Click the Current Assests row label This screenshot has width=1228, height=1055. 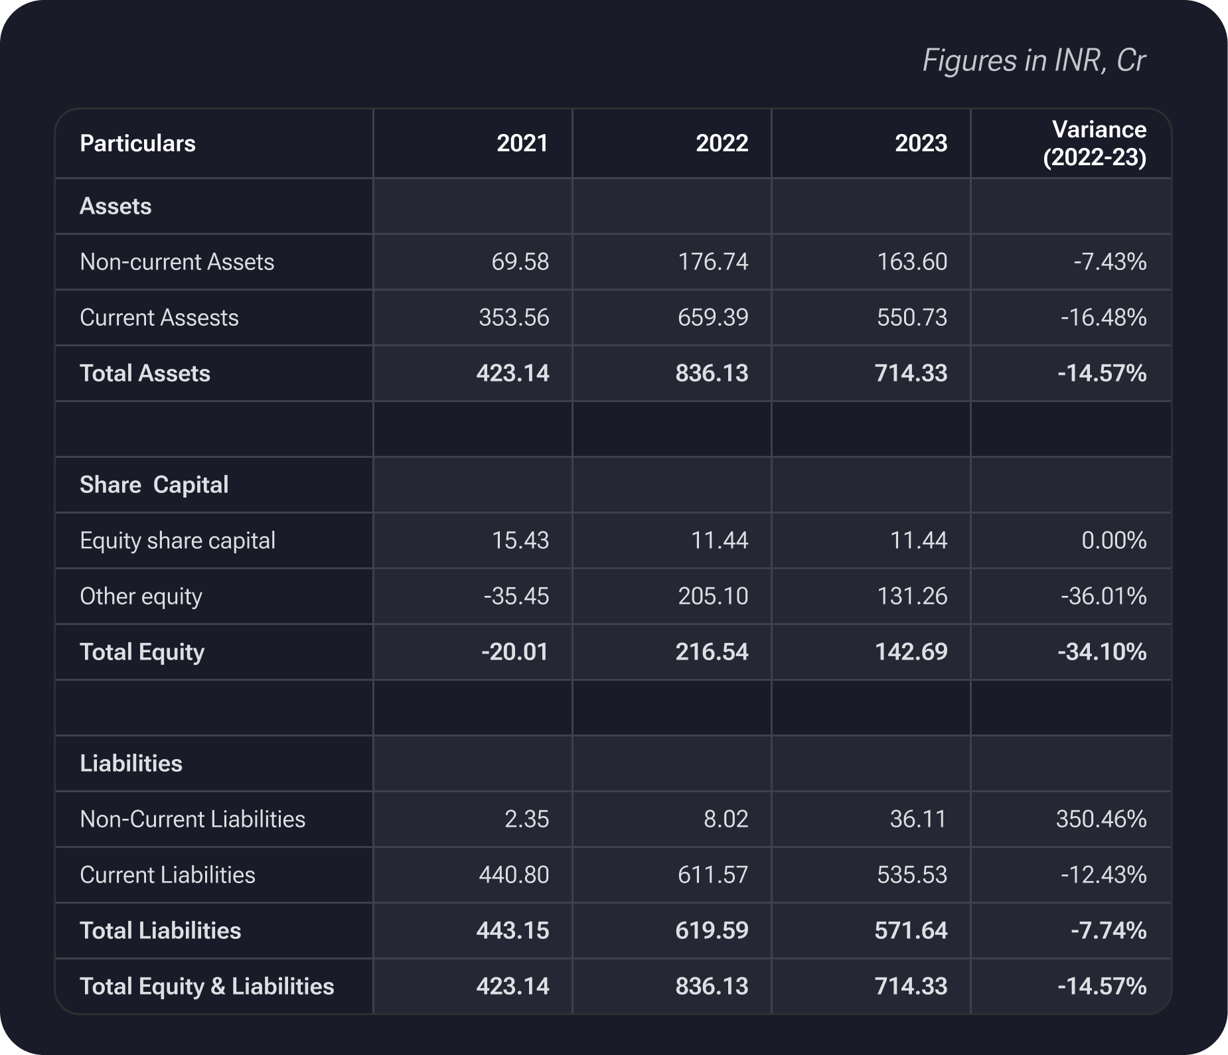159,318
